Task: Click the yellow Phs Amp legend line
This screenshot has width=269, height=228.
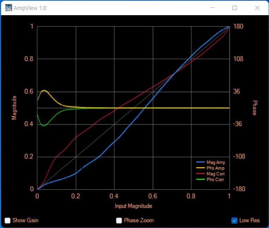Action: tap(201, 168)
